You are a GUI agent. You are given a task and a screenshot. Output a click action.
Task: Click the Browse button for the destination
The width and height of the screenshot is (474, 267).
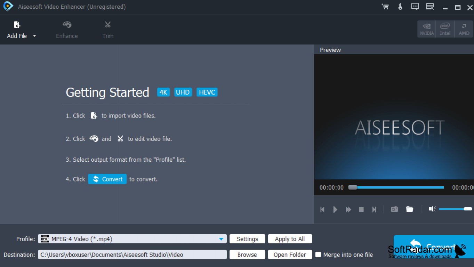coord(247,254)
